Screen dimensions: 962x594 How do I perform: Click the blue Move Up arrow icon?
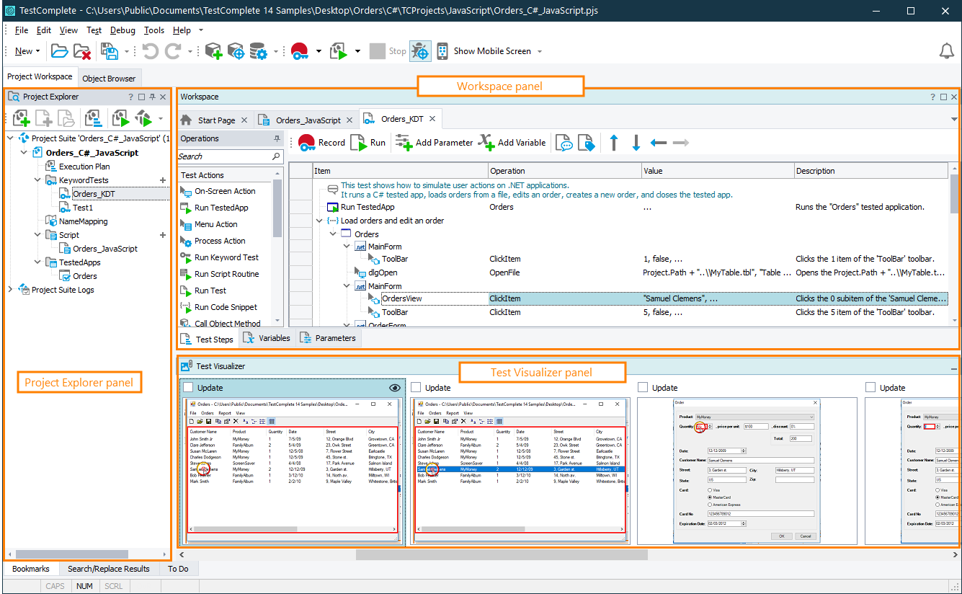point(614,143)
